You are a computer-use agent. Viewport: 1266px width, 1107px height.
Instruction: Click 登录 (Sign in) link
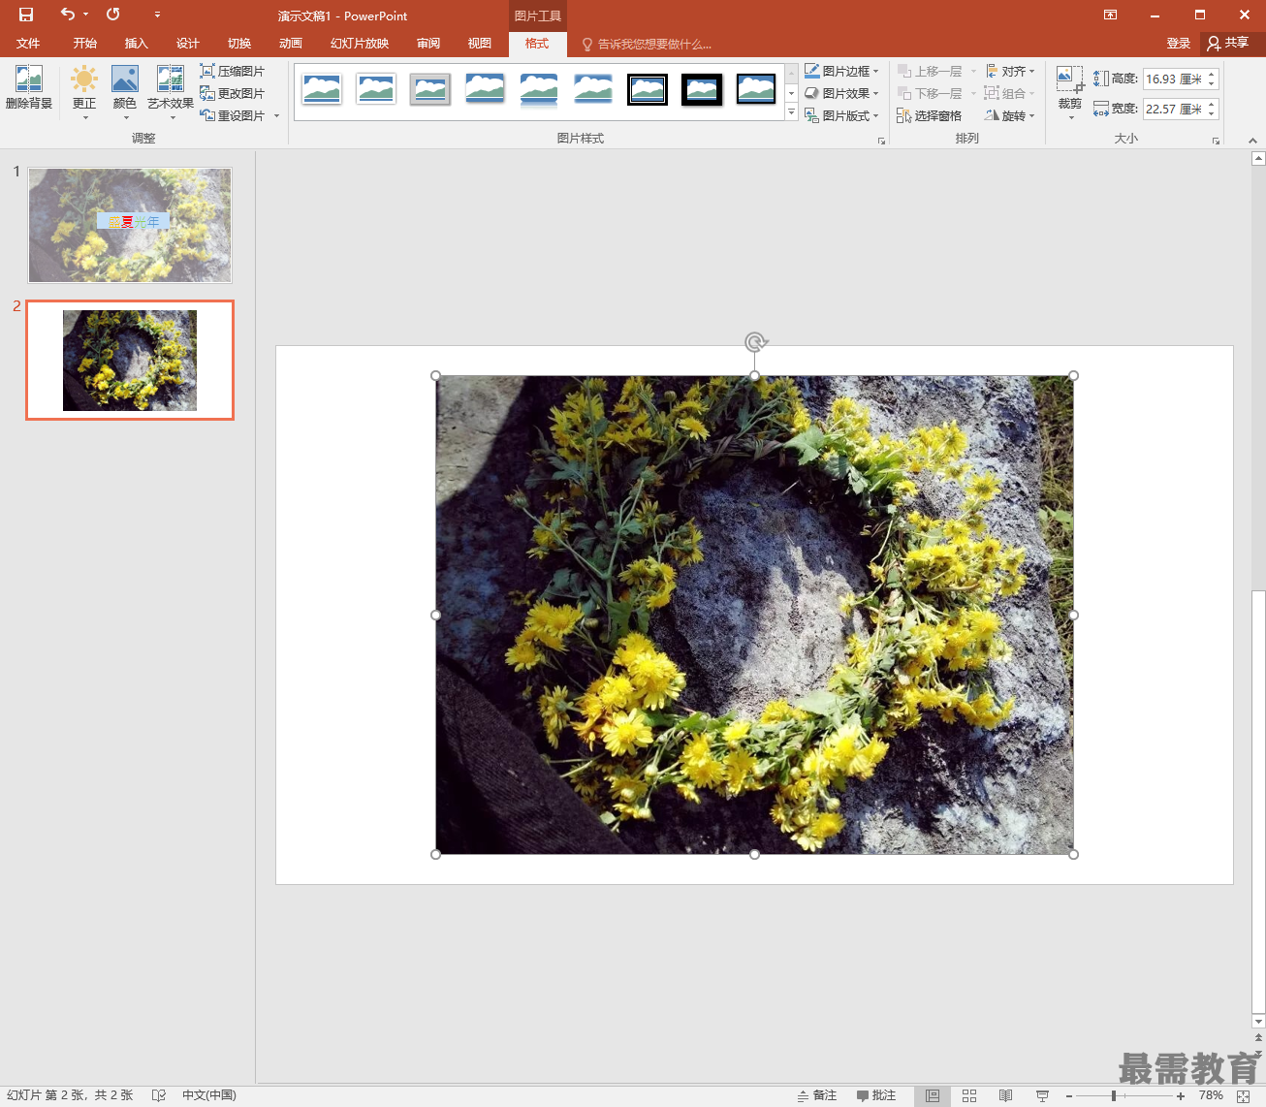pos(1179,44)
